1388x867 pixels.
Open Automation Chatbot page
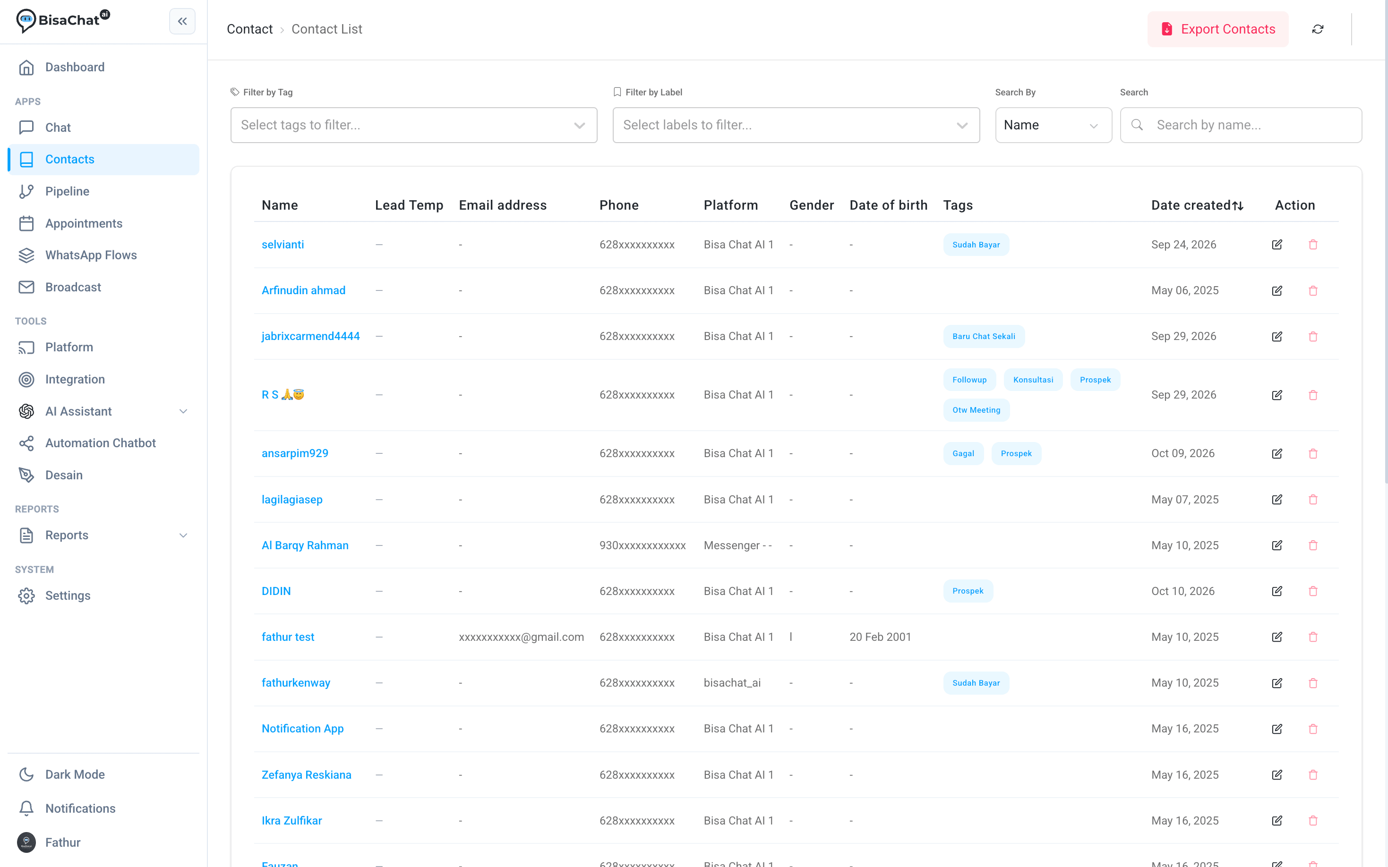103,442
